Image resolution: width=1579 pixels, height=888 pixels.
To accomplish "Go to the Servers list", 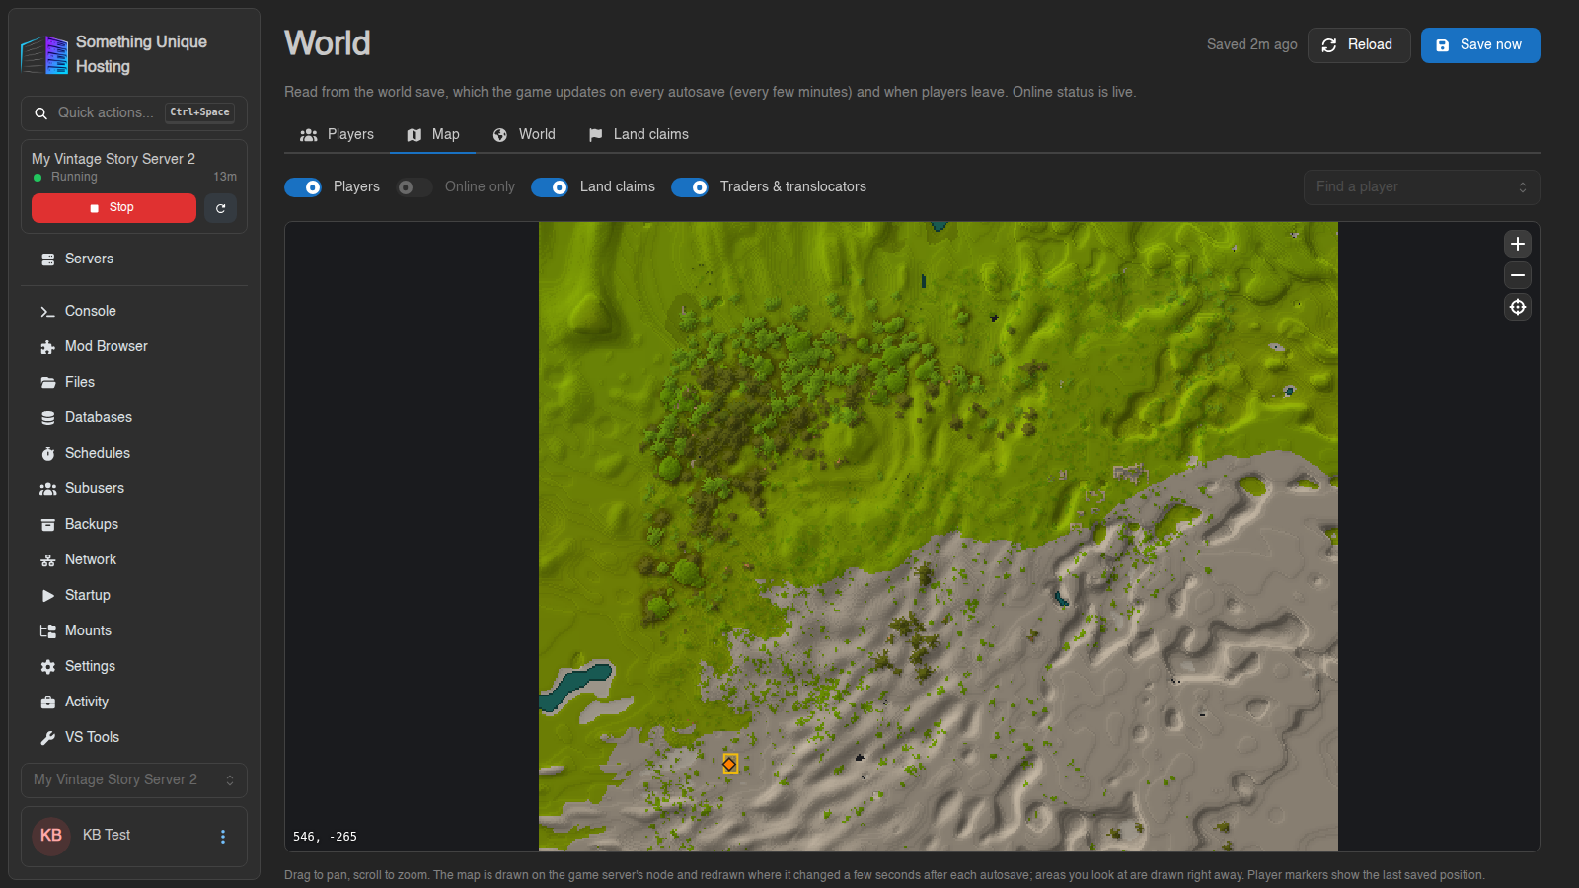I will click(x=134, y=259).
